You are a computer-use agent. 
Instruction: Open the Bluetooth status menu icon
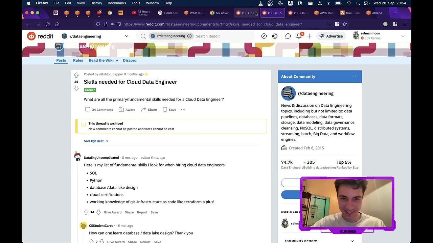[x=328, y=3]
